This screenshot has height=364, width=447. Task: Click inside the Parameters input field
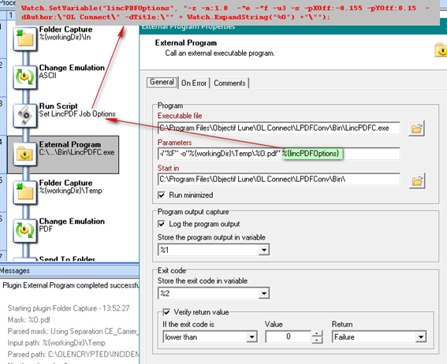coord(278,154)
